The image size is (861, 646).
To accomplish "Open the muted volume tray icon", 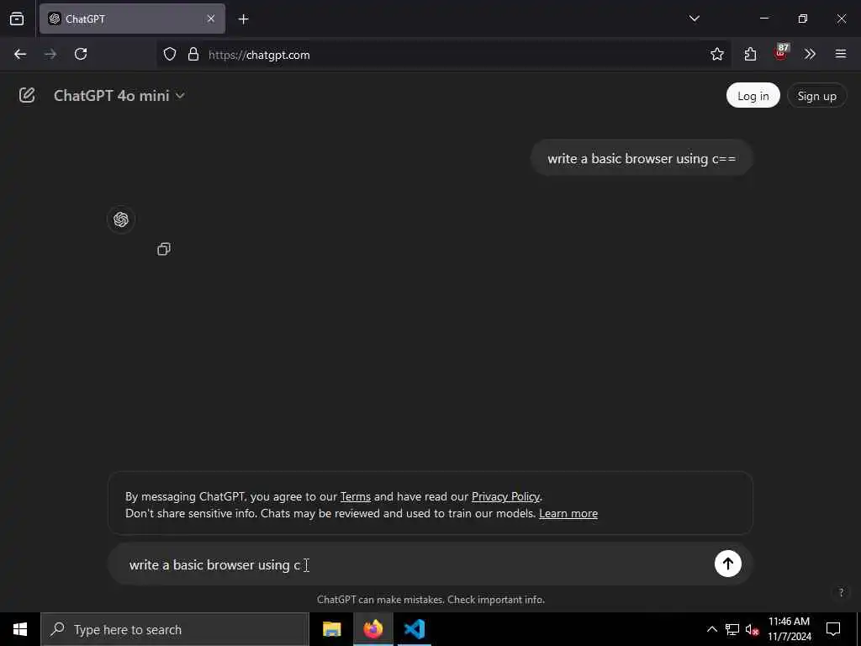I will 753,629.
